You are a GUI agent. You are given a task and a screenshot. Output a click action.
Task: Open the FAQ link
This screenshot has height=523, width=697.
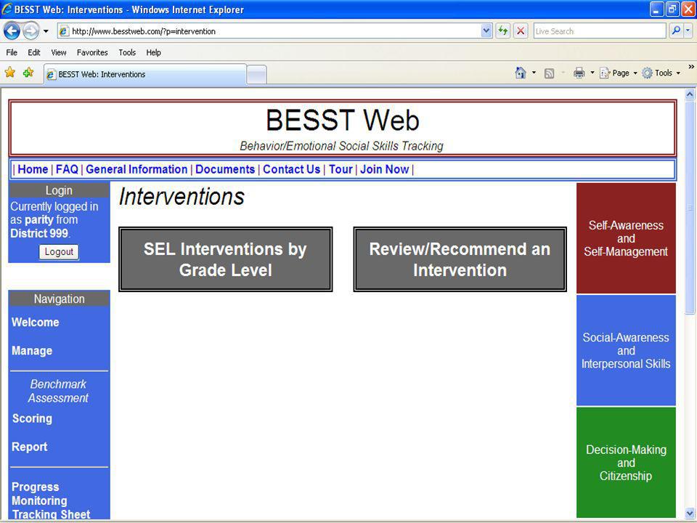(x=67, y=169)
